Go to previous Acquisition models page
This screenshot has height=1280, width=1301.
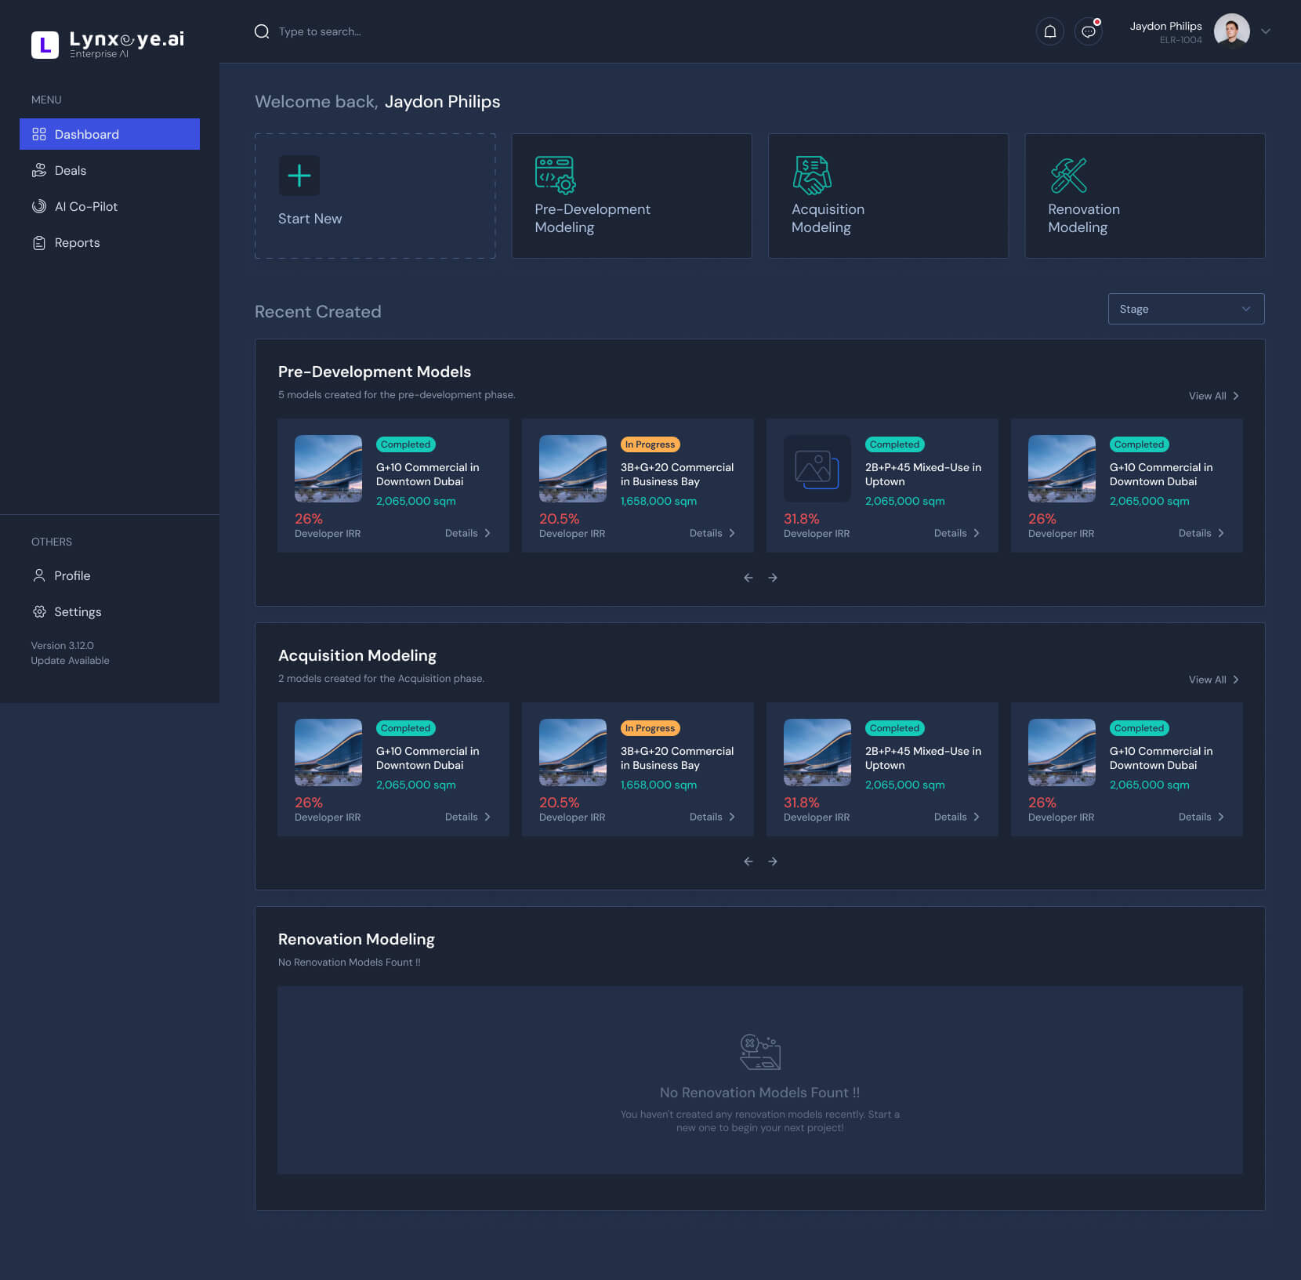click(748, 861)
